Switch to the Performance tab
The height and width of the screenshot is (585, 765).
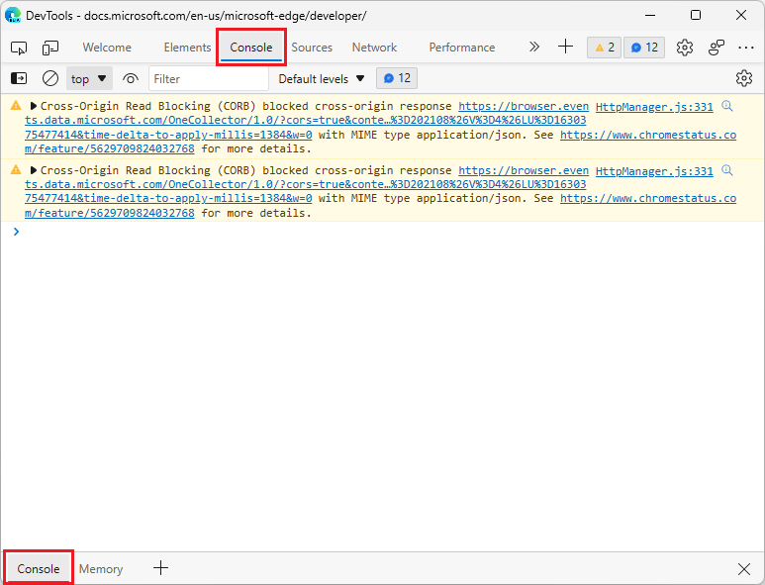coord(462,48)
